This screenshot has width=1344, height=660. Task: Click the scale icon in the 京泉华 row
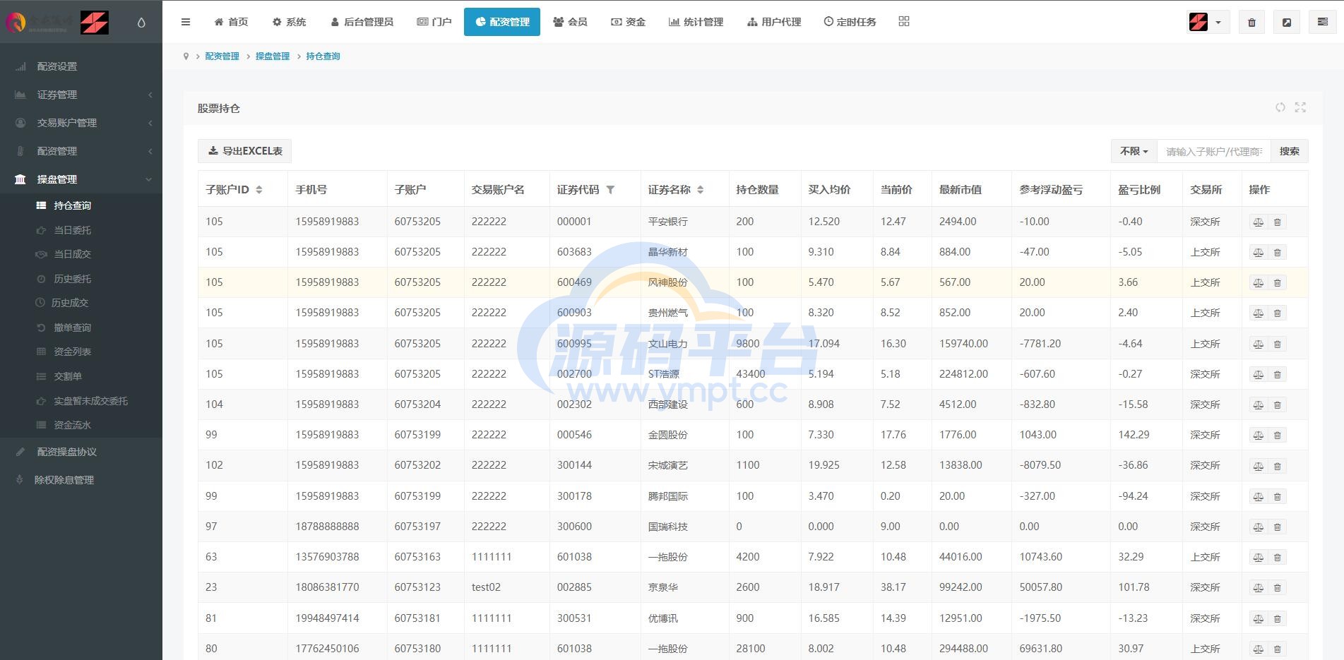[x=1259, y=587]
